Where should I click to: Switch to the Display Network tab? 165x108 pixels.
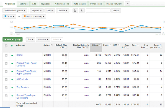[x=114, y=4]
